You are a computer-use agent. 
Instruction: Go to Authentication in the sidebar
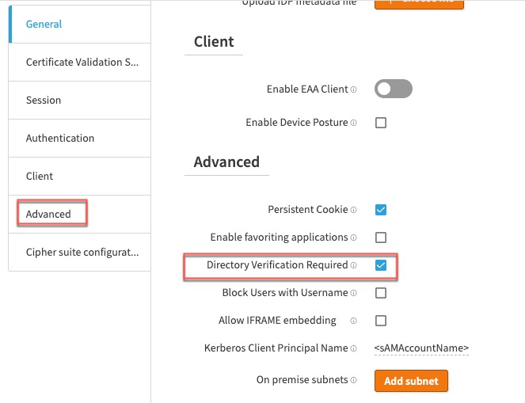[x=60, y=138]
